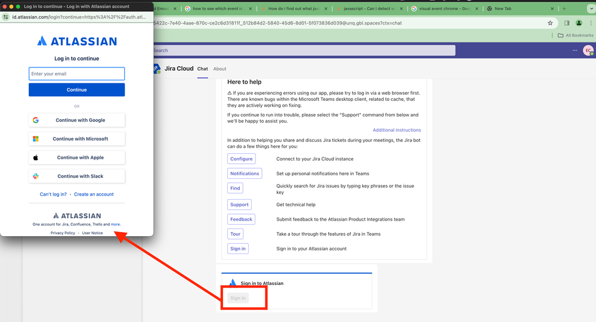Image resolution: width=596 pixels, height=322 pixels.
Task: Choose Continue with Google
Action: pos(77,120)
